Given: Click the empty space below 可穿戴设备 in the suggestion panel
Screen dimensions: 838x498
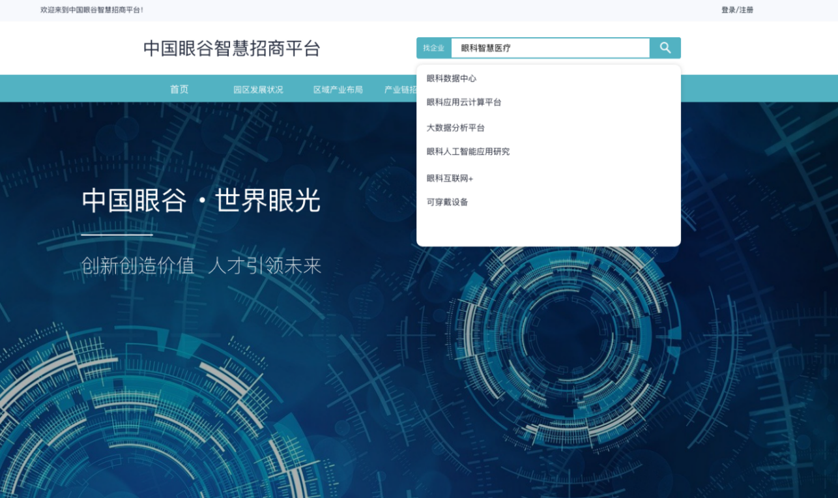Looking at the screenshot, I should (x=548, y=228).
